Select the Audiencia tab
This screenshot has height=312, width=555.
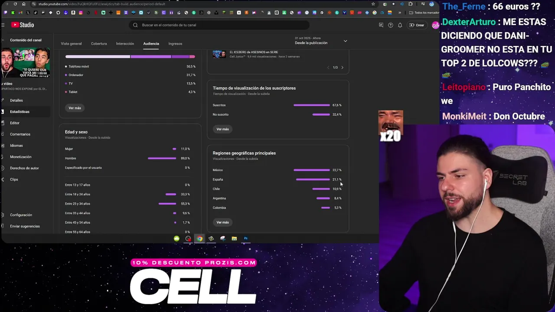pos(151,44)
